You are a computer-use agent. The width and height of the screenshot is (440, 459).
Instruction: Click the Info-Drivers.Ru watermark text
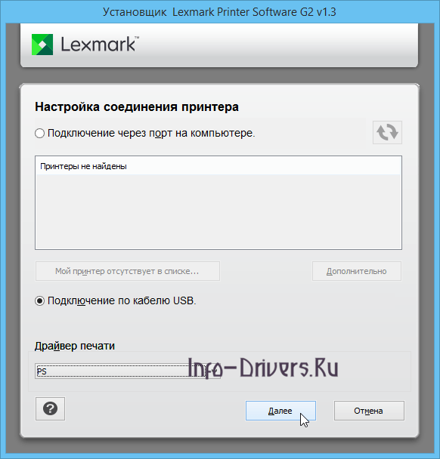point(263,368)
